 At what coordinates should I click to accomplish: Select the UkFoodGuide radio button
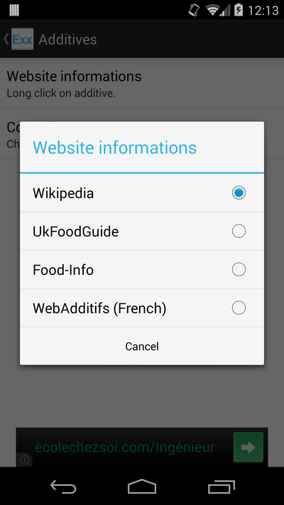point(239,231)
